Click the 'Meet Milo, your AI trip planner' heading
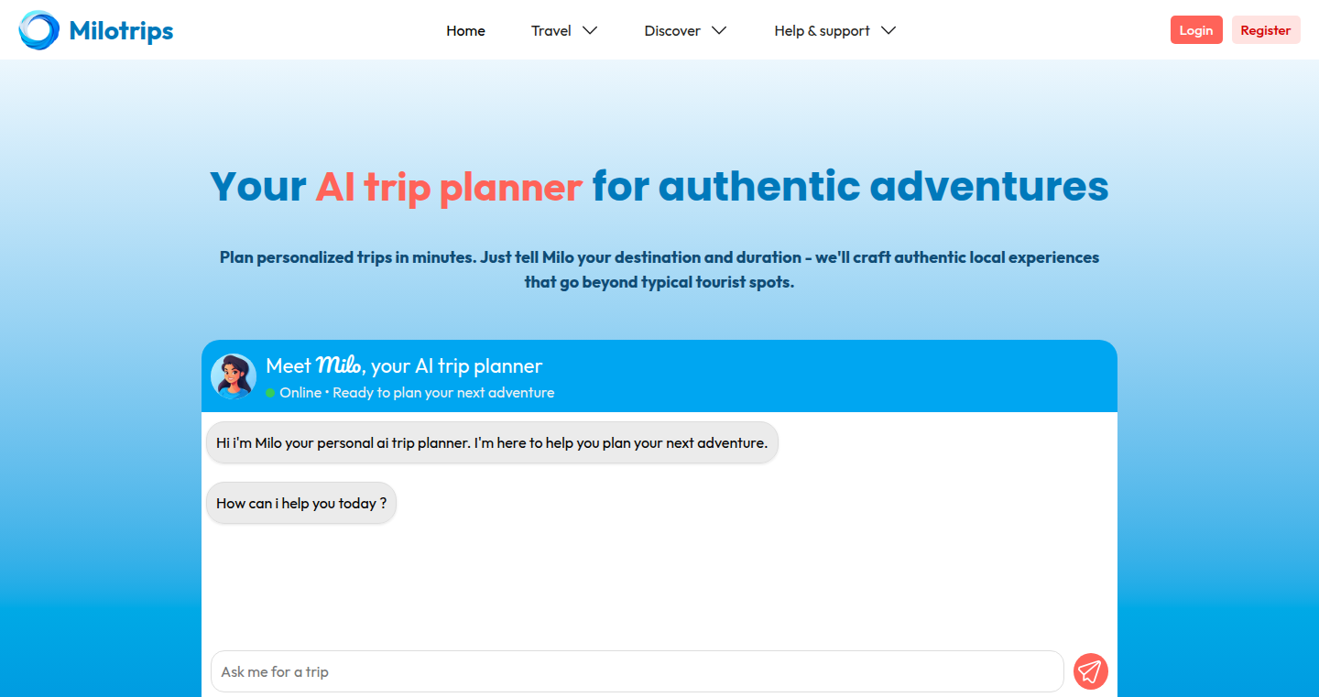1319x697 pixels. (404, 365)
